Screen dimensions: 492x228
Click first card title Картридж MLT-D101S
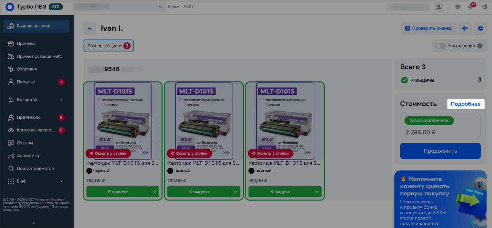point(122,163)
